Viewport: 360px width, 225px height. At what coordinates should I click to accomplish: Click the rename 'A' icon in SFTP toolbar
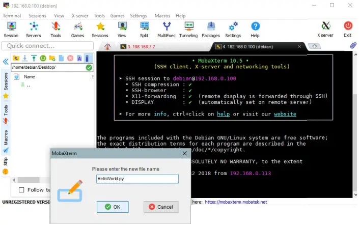point(79,58)
